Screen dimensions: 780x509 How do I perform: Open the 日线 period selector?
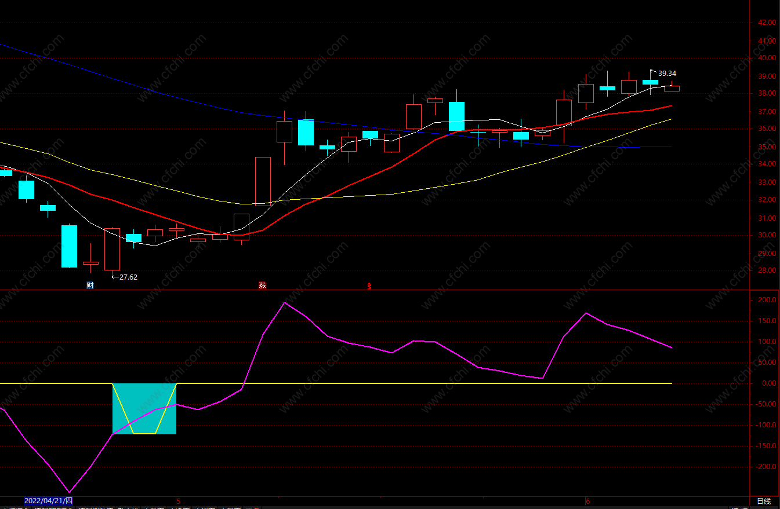764,501
